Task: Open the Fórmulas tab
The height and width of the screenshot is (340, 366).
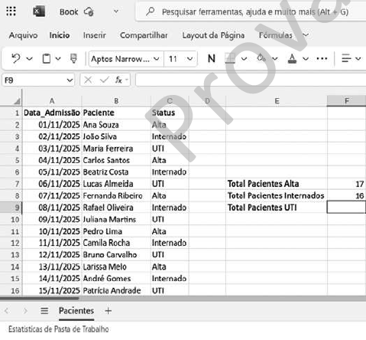Action: (276, 35)
